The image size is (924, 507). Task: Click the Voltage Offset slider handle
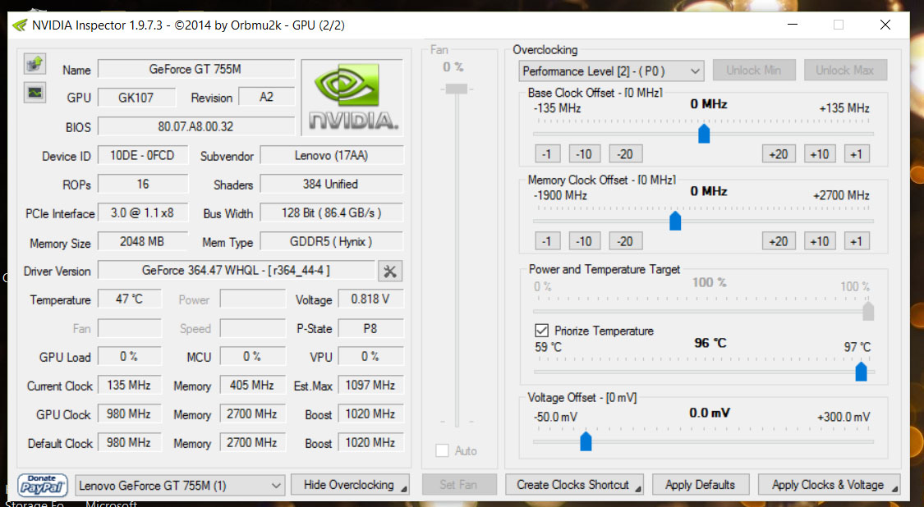point(586,441)
